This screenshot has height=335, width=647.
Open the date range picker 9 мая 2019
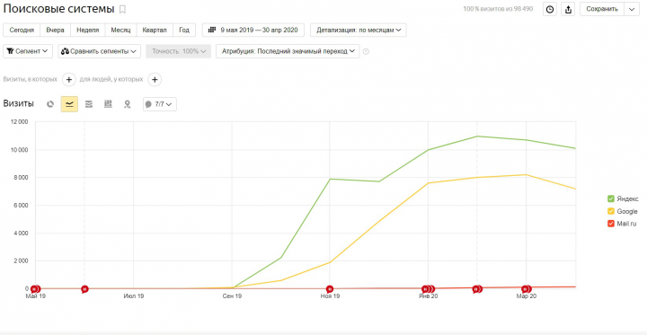tap(253, 31)
